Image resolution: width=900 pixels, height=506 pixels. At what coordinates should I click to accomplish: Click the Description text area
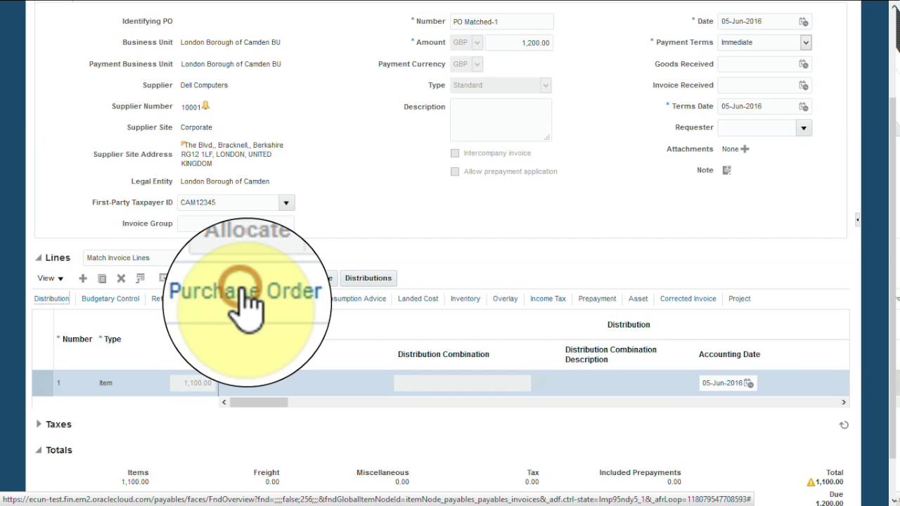501,120
